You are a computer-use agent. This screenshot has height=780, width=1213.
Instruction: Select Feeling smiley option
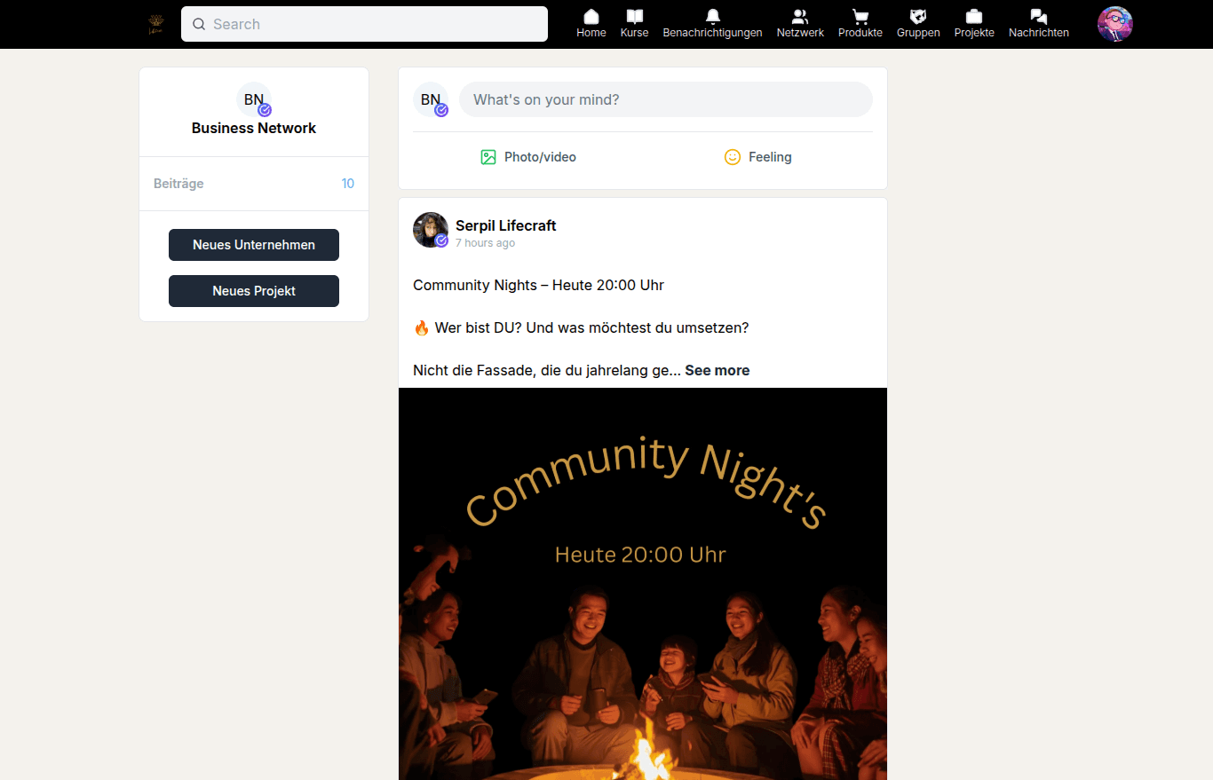click(x=757, y=157)
